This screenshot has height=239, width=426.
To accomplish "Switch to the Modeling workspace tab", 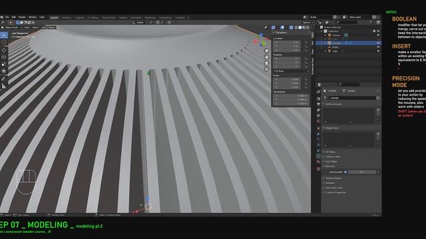I will pos(66,18).
